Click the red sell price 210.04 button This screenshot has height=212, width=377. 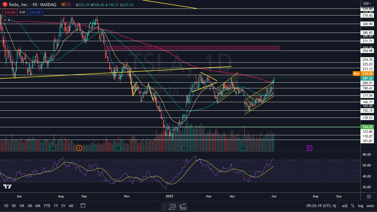pos(10,12)
